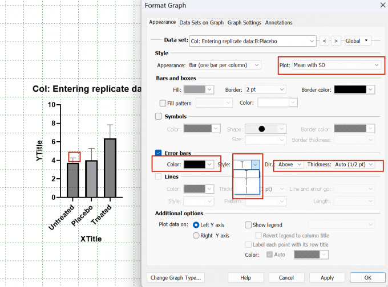
Task: Enable the Symbols checkbox
Action: 158,116
